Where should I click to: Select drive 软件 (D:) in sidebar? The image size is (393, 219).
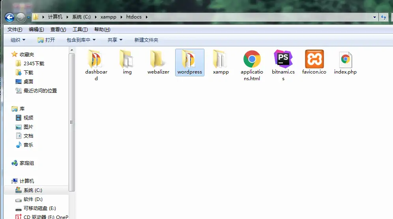point(29,199)
